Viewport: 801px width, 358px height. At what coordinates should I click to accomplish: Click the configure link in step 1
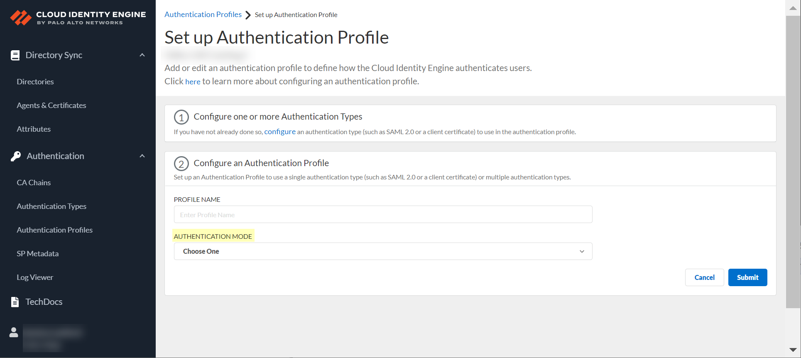(280, 132)
